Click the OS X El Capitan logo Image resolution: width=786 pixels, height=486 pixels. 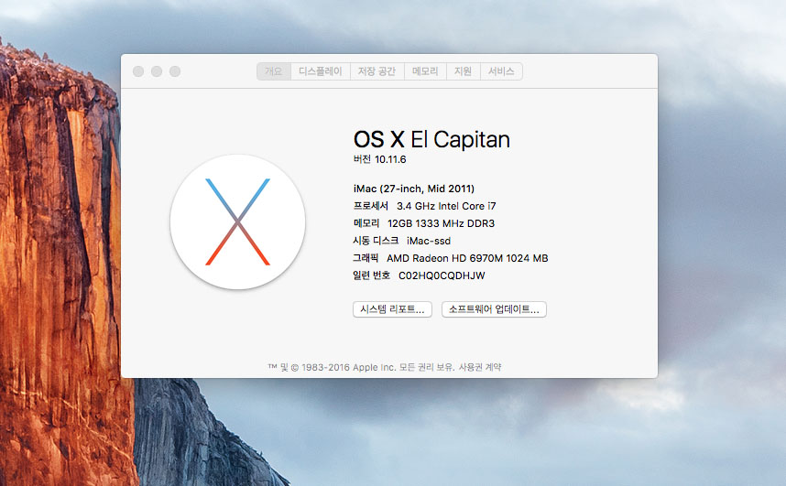237,221
